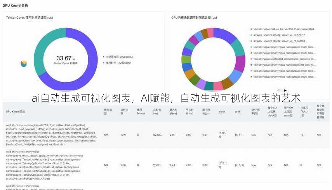
Task: Click the 最大时长(us) column header
Action: pos(173,112)
